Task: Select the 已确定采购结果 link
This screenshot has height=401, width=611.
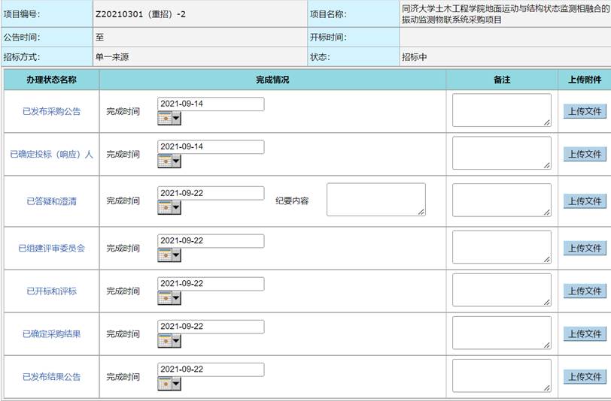Action: click(x=51, y=334)
